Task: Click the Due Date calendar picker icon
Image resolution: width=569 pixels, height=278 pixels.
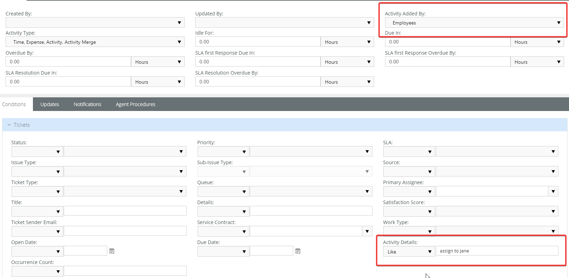Action: point(298,251)
